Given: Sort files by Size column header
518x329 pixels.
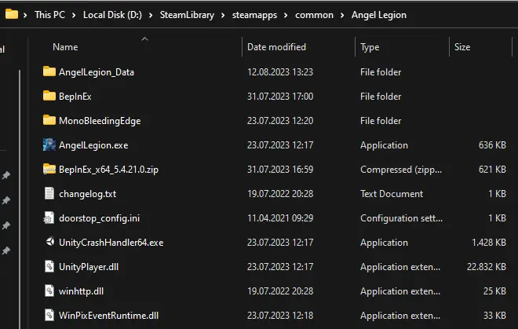Looking at the screenshot, I should point(462,47).
